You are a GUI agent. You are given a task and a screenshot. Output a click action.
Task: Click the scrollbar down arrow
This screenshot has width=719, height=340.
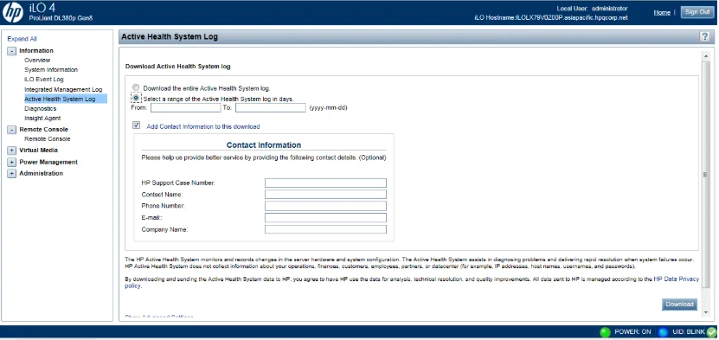coord(705,312)
